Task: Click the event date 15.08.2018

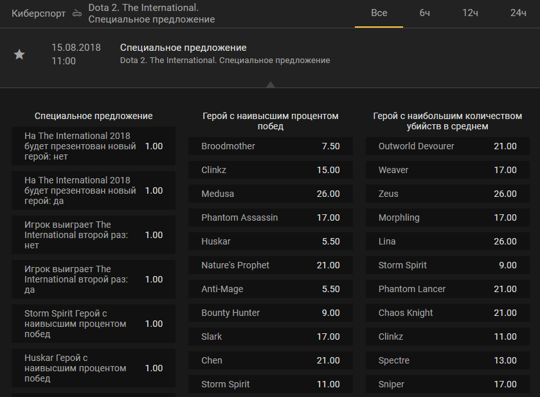Action: 76,48
